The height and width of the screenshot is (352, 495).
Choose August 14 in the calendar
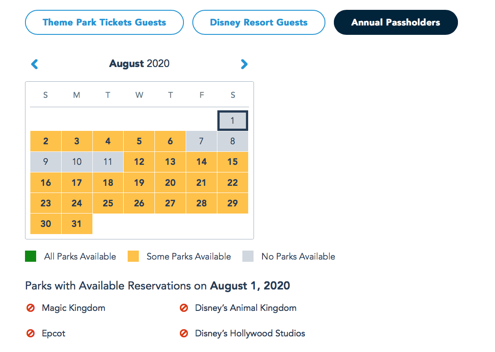coord(201,162)
